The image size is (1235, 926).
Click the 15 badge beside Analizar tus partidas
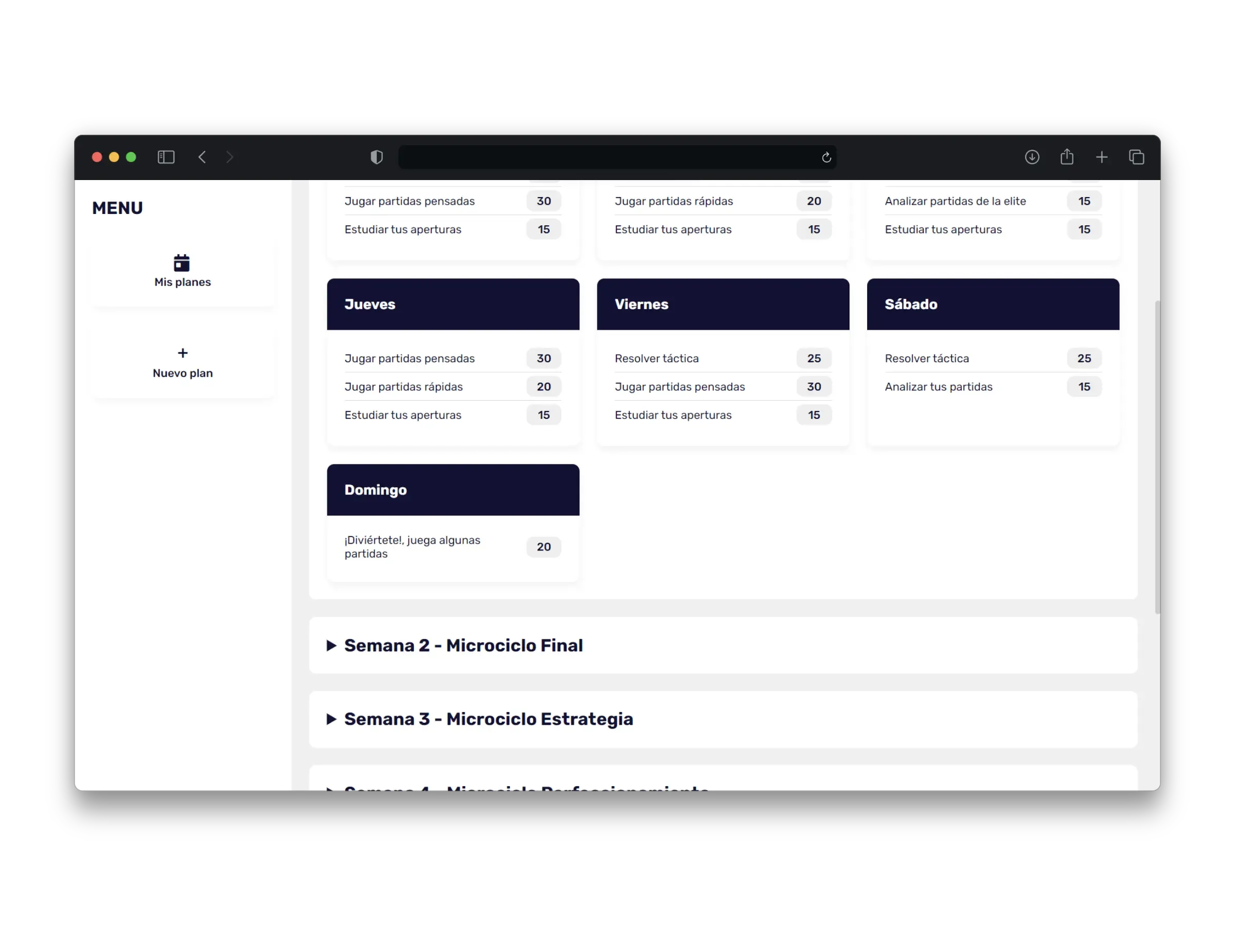point(1084,387)
